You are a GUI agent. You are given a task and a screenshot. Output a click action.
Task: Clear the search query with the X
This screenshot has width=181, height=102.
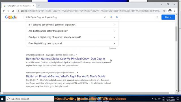click(105, 17)
